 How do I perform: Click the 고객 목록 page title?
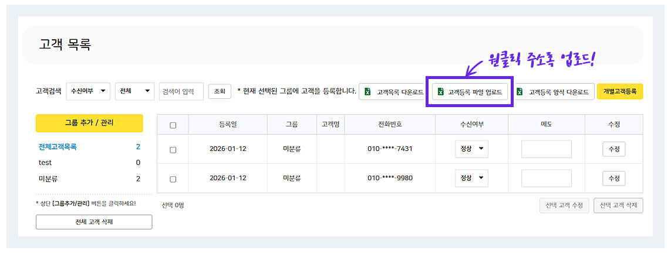click(65, 45)
